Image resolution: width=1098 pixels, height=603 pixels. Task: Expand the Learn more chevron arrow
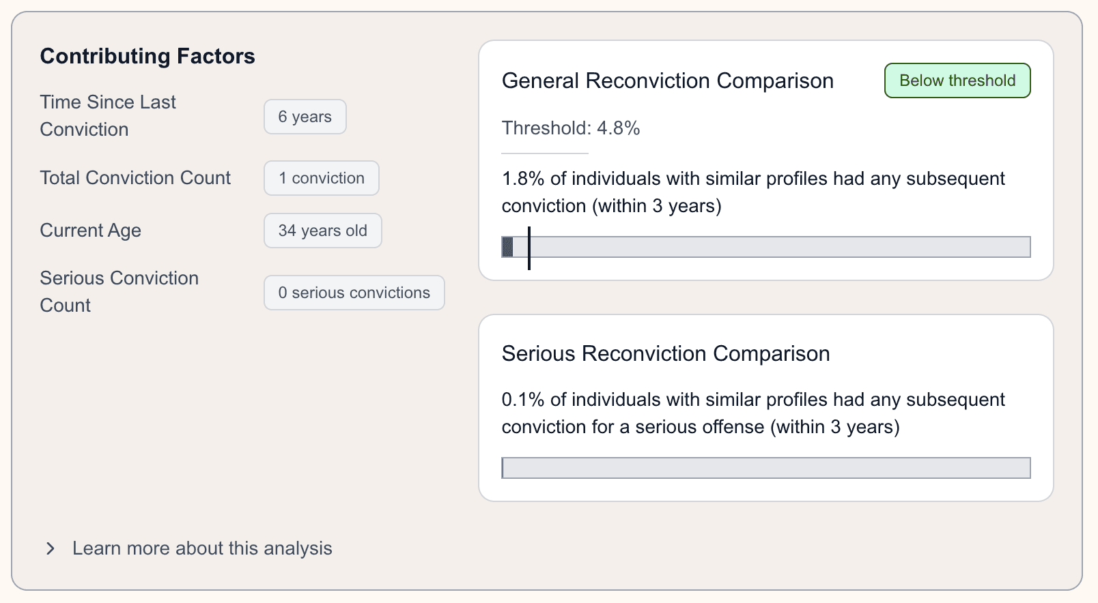tap(50, 548)
